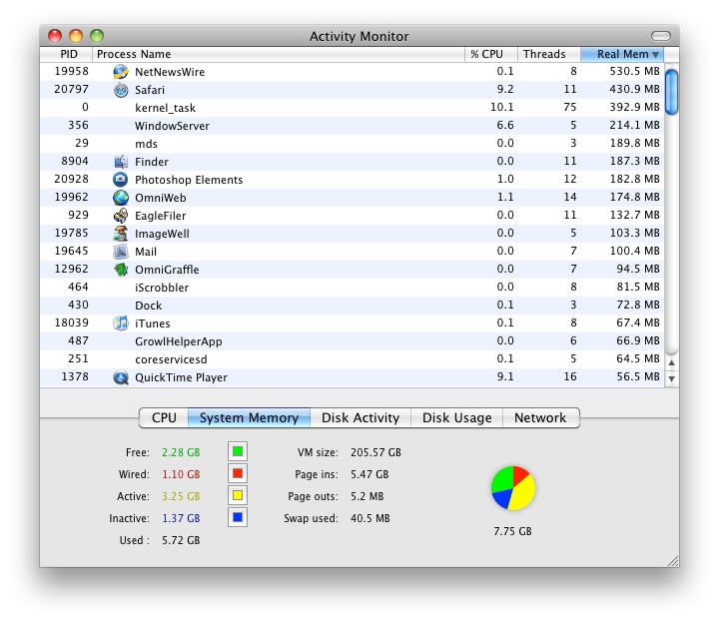Image resolution: width=719 pixels, height=622 pixels.
Task: Click the Page outs 5.2 MB value
Action: coord(367,496)
